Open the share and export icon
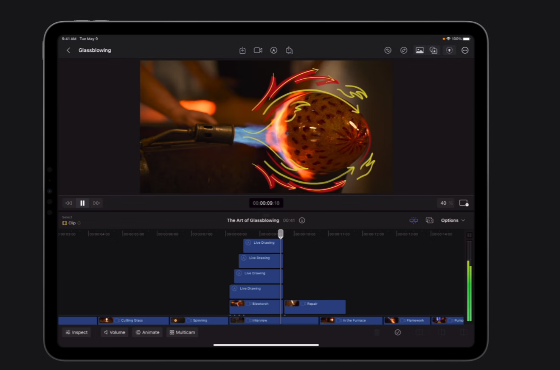This screenshot has width=560, height=370. coord(289,50)
